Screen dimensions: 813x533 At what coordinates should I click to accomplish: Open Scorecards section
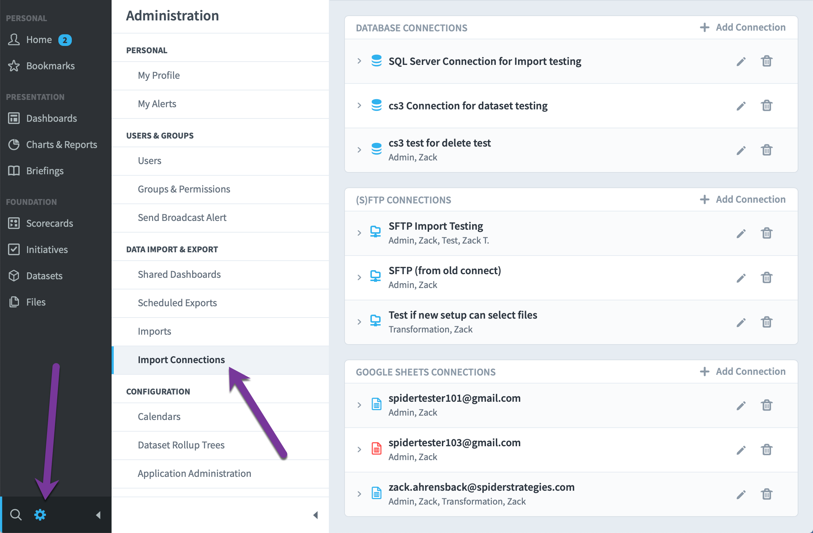coord(40,223)
